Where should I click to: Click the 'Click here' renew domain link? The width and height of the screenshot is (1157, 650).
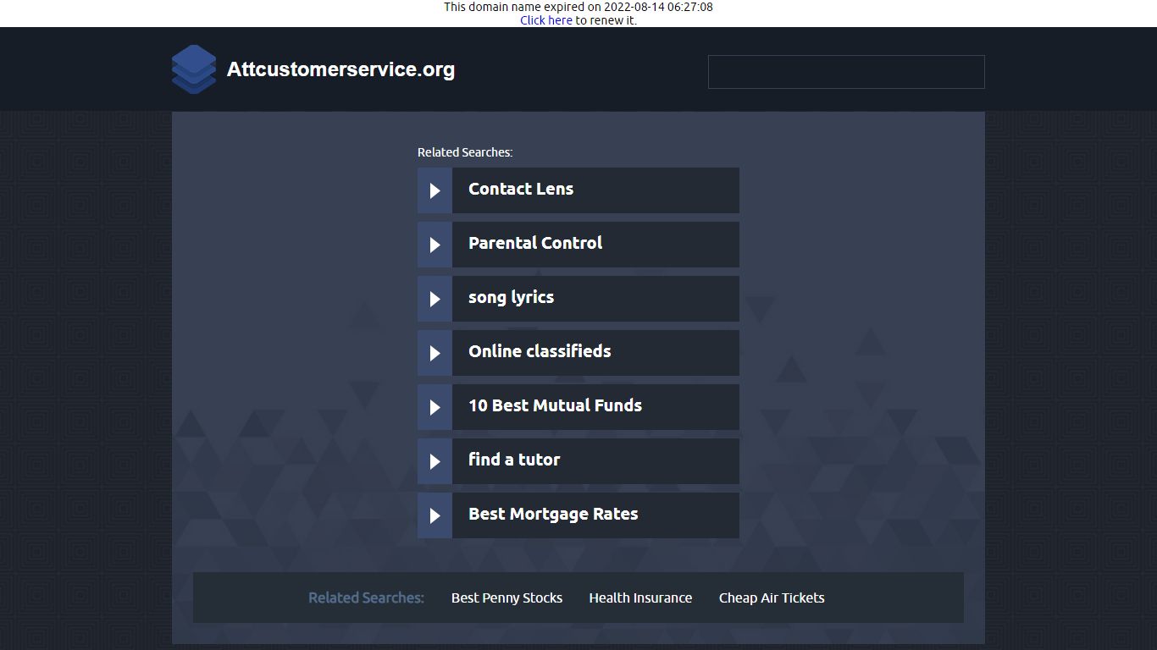click(546, 20)
